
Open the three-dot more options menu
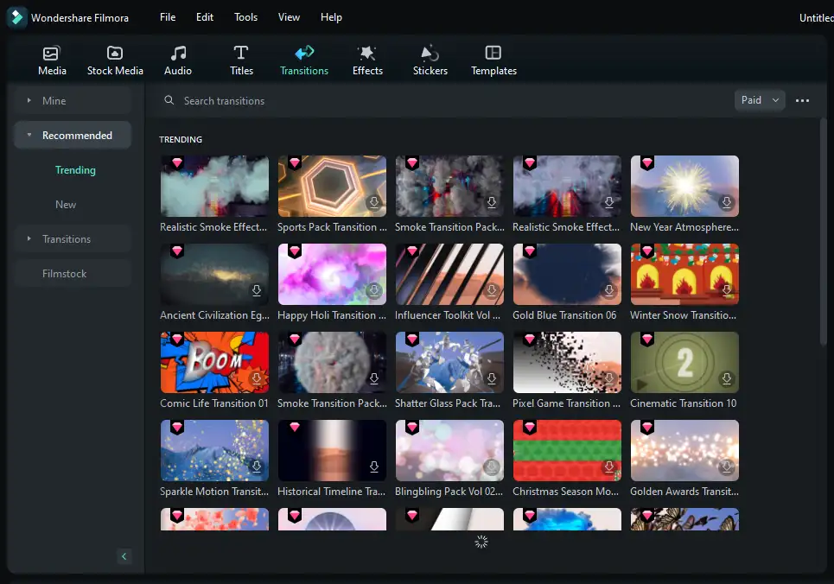[x=802, y=101]
